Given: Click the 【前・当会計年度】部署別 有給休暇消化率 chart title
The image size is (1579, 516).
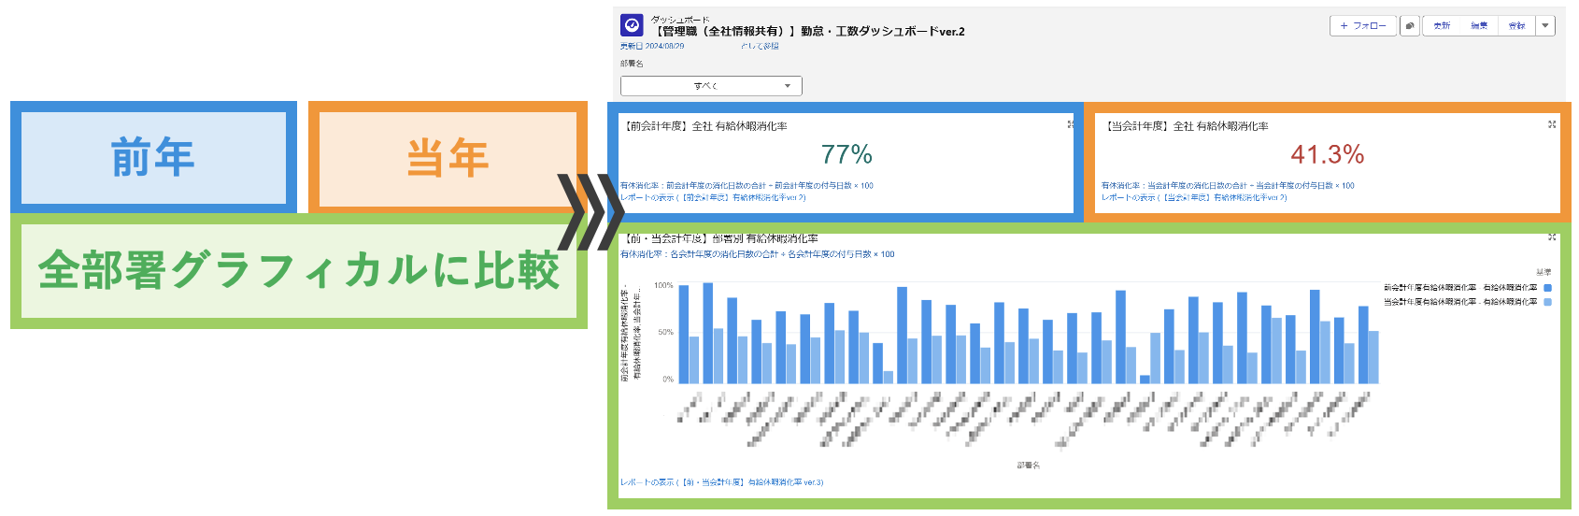Looking at the screenshot, I should tap(720, 239).
